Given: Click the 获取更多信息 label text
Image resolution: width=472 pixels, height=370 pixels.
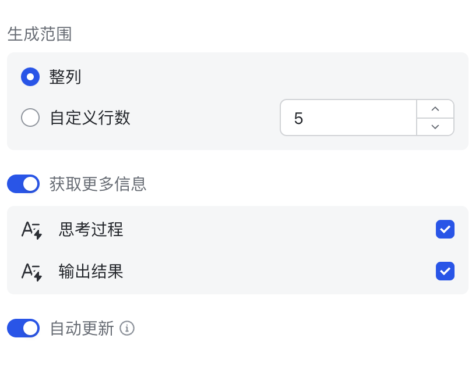Looking at the screenshot, I should point(98,184).
